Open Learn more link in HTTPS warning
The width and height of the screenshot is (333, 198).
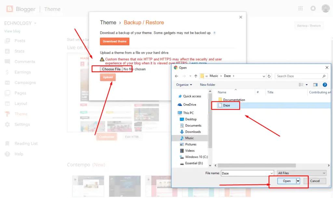198,63
